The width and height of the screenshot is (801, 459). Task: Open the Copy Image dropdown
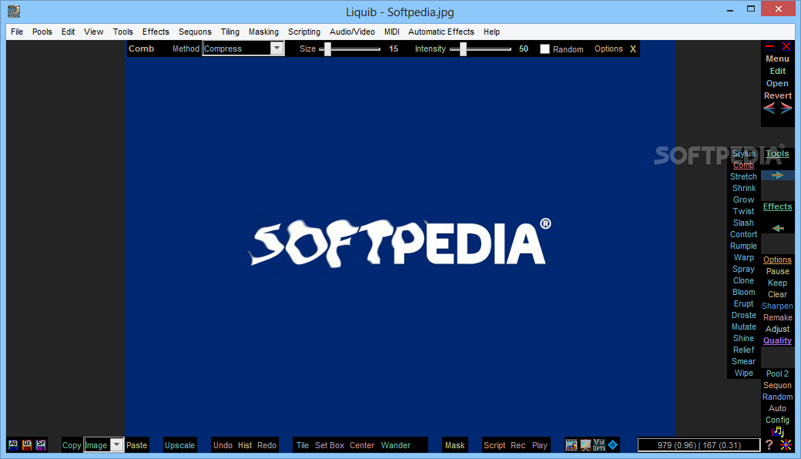click(116, 444)
